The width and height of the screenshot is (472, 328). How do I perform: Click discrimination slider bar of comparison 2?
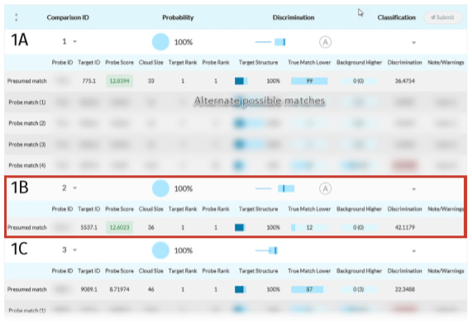point(274,188)
